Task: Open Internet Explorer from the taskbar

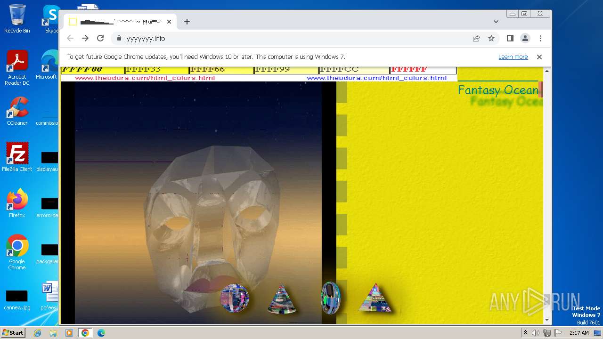Action: 38,333
